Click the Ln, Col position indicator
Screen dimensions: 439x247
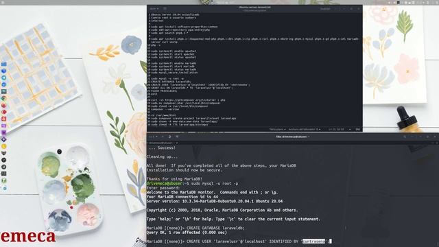pyautogui.click(x=336, y=130)
